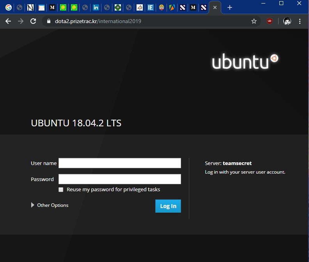
Task: Go forward using the forward arrow
Action: (x=21, y=21)
